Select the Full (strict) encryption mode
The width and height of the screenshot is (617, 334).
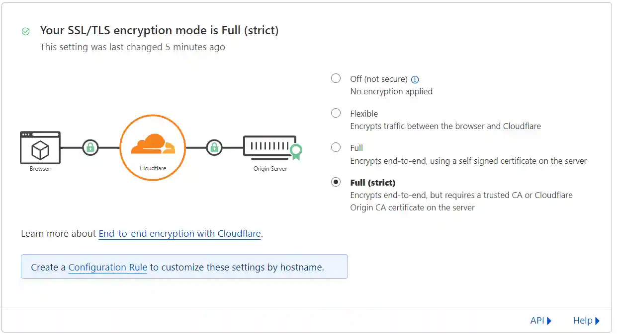click(x=336, y=182)
